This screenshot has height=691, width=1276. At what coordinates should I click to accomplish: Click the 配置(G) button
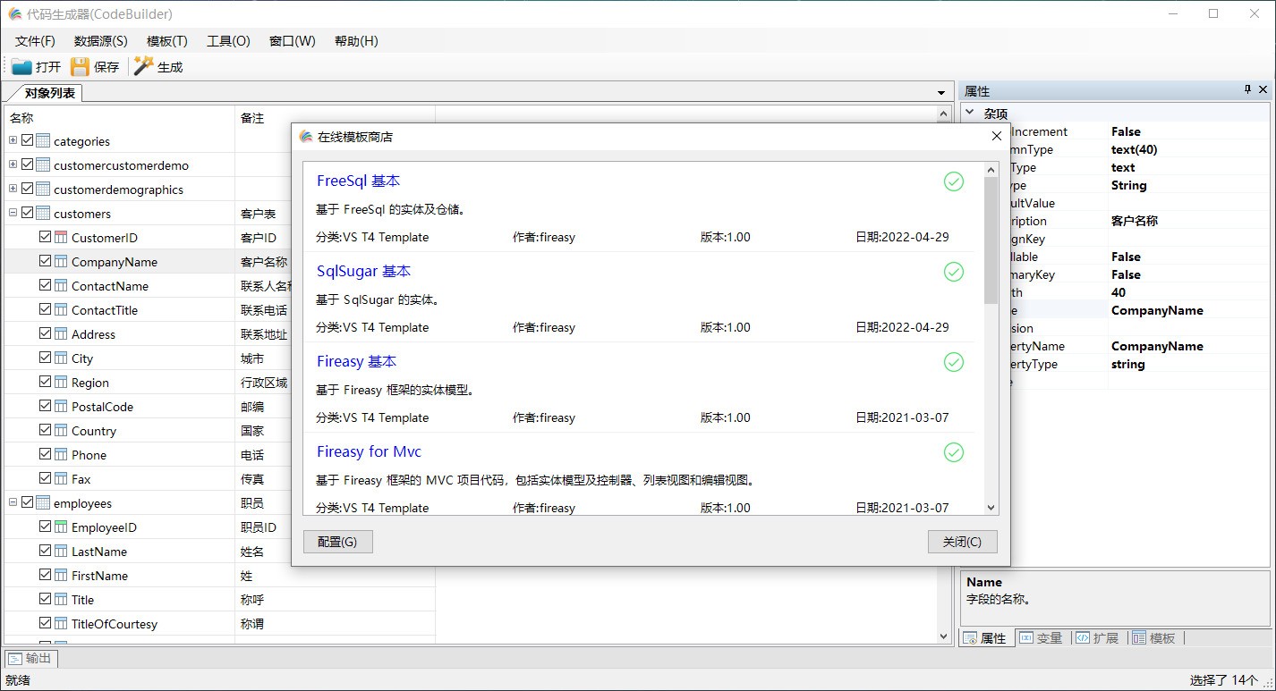pyautogui.click(x=337, y=541)
